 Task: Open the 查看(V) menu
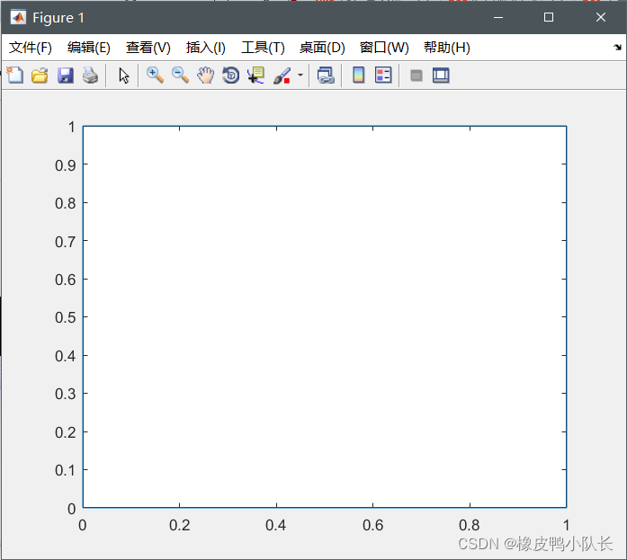tap(148, 48)
